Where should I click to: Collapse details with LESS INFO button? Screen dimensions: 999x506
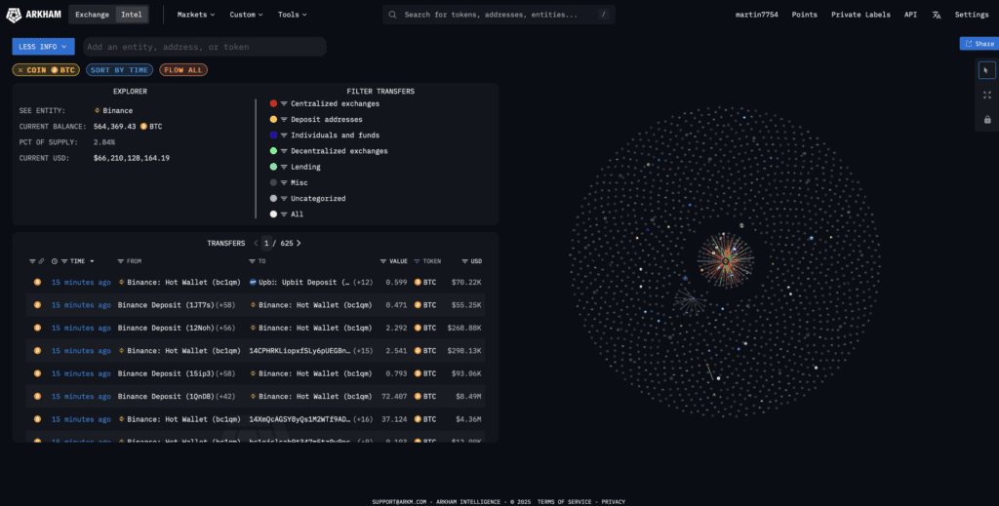click(43, 47)
